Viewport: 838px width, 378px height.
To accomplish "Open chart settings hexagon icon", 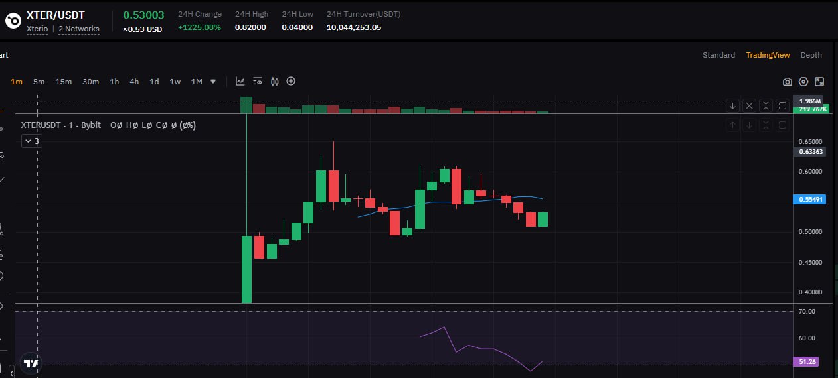I will pyautogui.click(x=803, y=82).
